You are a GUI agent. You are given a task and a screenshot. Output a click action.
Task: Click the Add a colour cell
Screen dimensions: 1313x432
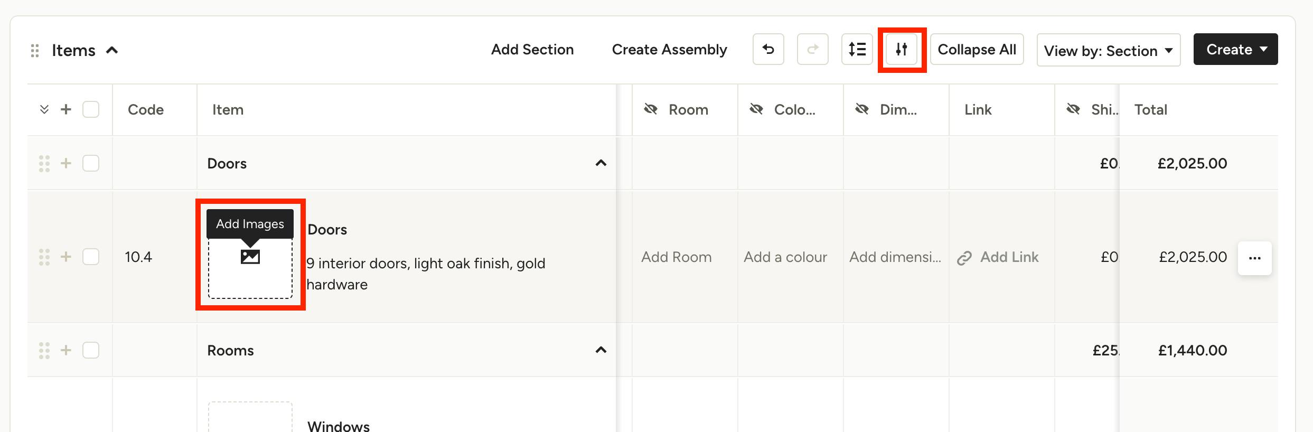(785, 257)
